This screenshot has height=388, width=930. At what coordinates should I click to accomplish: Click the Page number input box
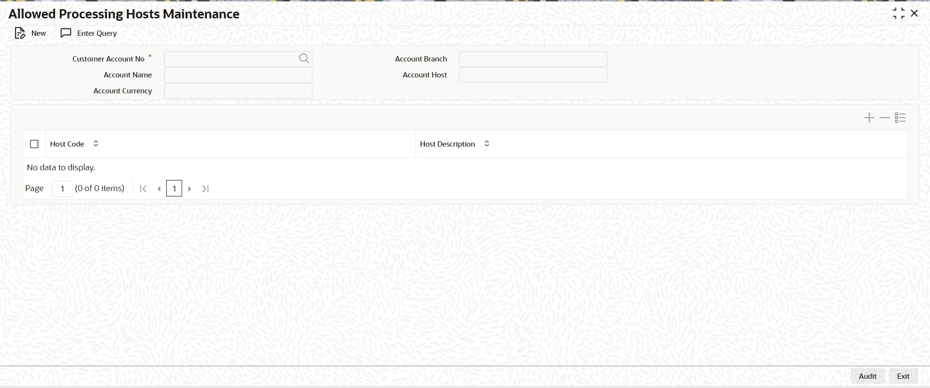[62, 189]
